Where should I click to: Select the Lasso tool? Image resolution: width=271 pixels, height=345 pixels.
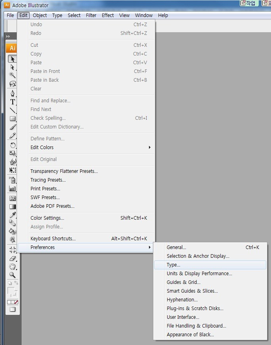coord(13,84)
